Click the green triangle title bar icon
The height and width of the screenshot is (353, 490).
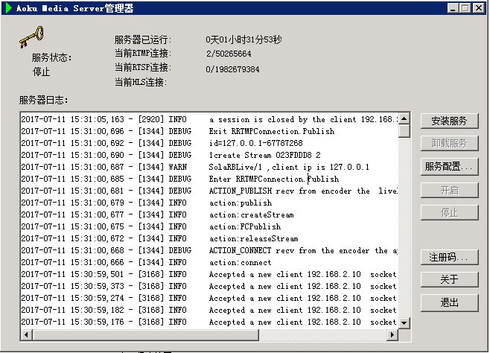point(9,7)
